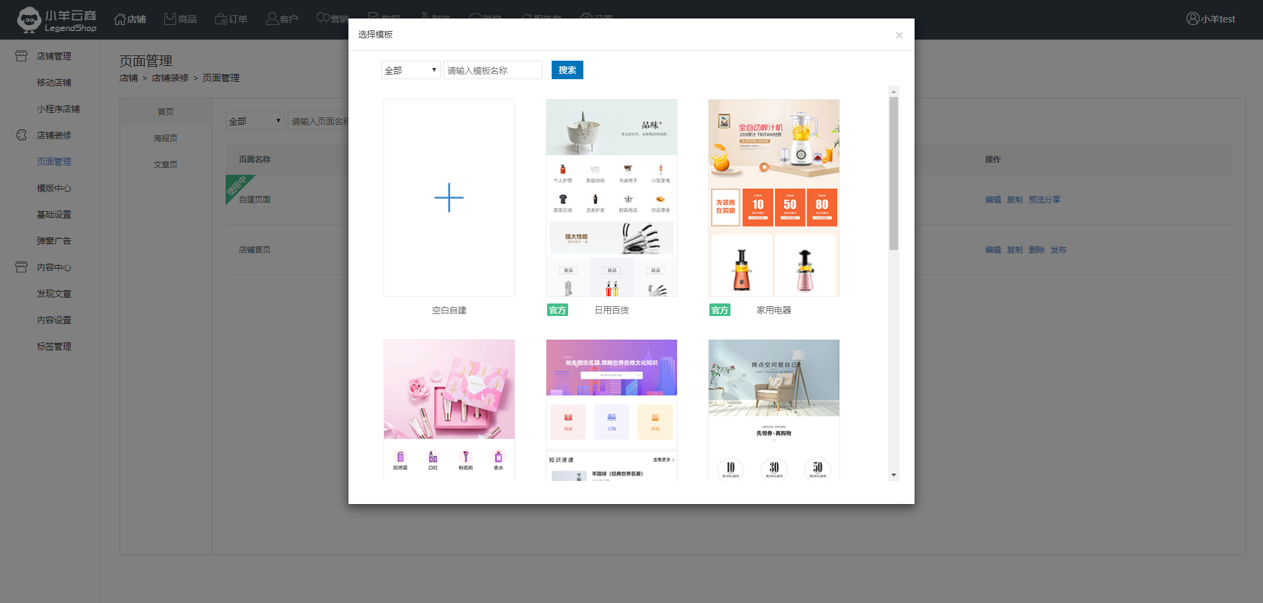The height and width of the screenshot is (603, 1263).
Task: Expand the 全部 filter dropdown on page list
Action: click(x=255, y=121)
